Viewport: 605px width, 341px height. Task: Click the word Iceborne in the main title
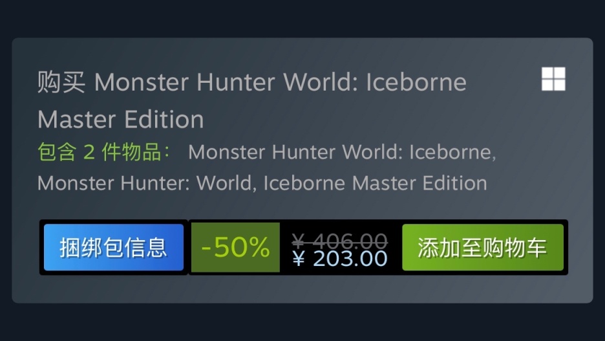coord(416,82)
